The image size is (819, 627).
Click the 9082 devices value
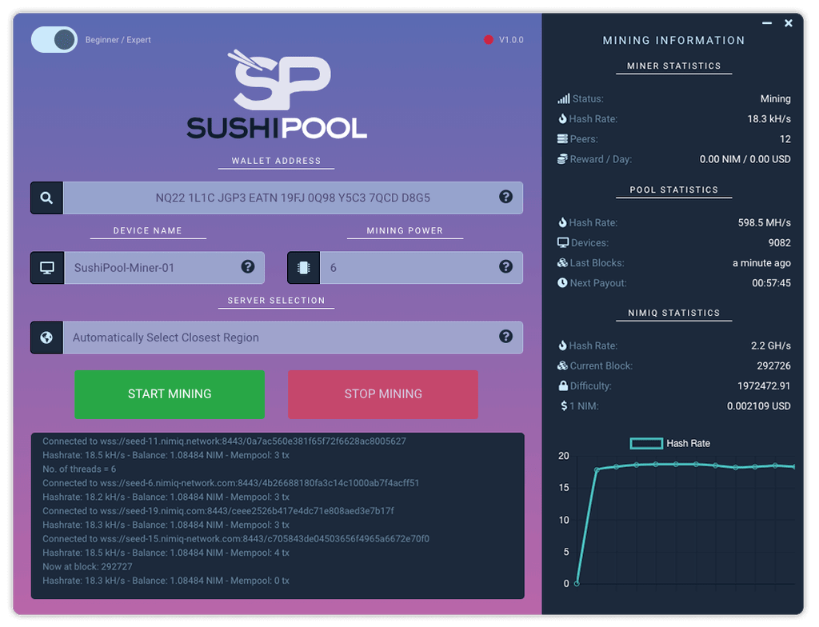point(779,242)
